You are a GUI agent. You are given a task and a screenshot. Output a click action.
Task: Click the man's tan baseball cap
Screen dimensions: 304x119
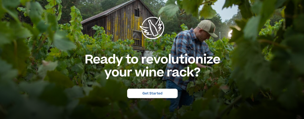208,27
